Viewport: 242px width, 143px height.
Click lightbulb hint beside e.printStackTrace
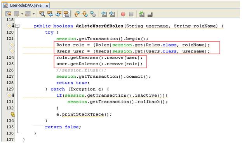tap(13, 114)
